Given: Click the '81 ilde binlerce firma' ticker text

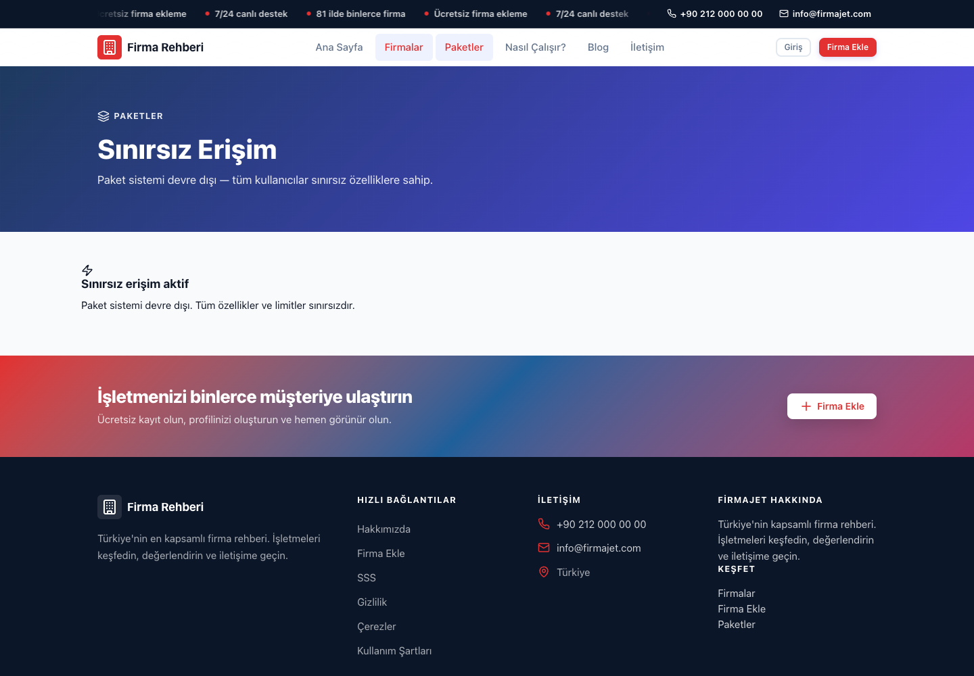Looking at the screenshot, I should point(361,14).
